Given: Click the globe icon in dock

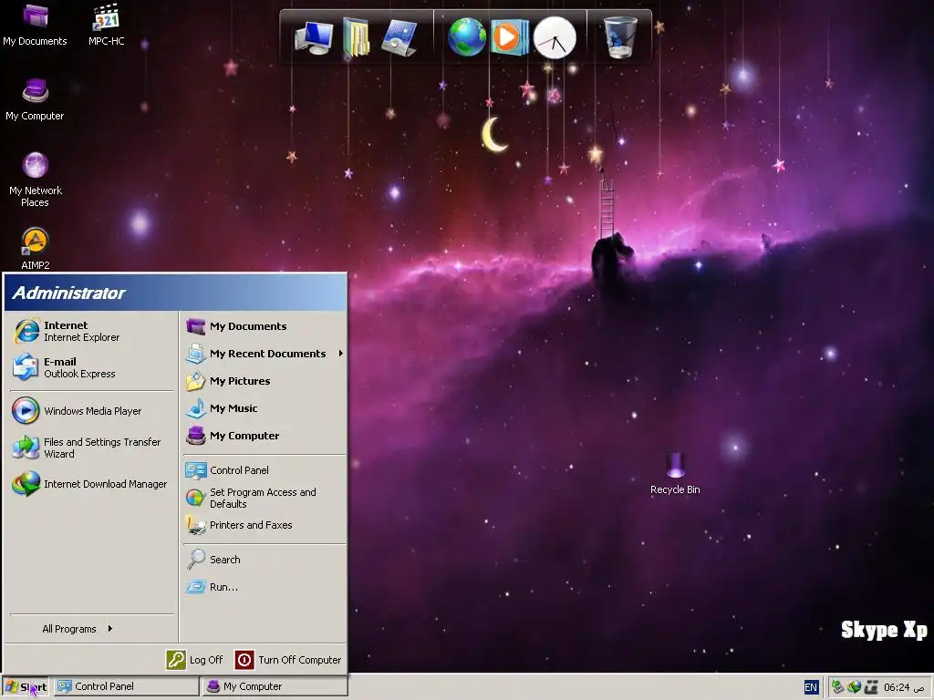Looking at the screenshot, I should tap(467, 36).
